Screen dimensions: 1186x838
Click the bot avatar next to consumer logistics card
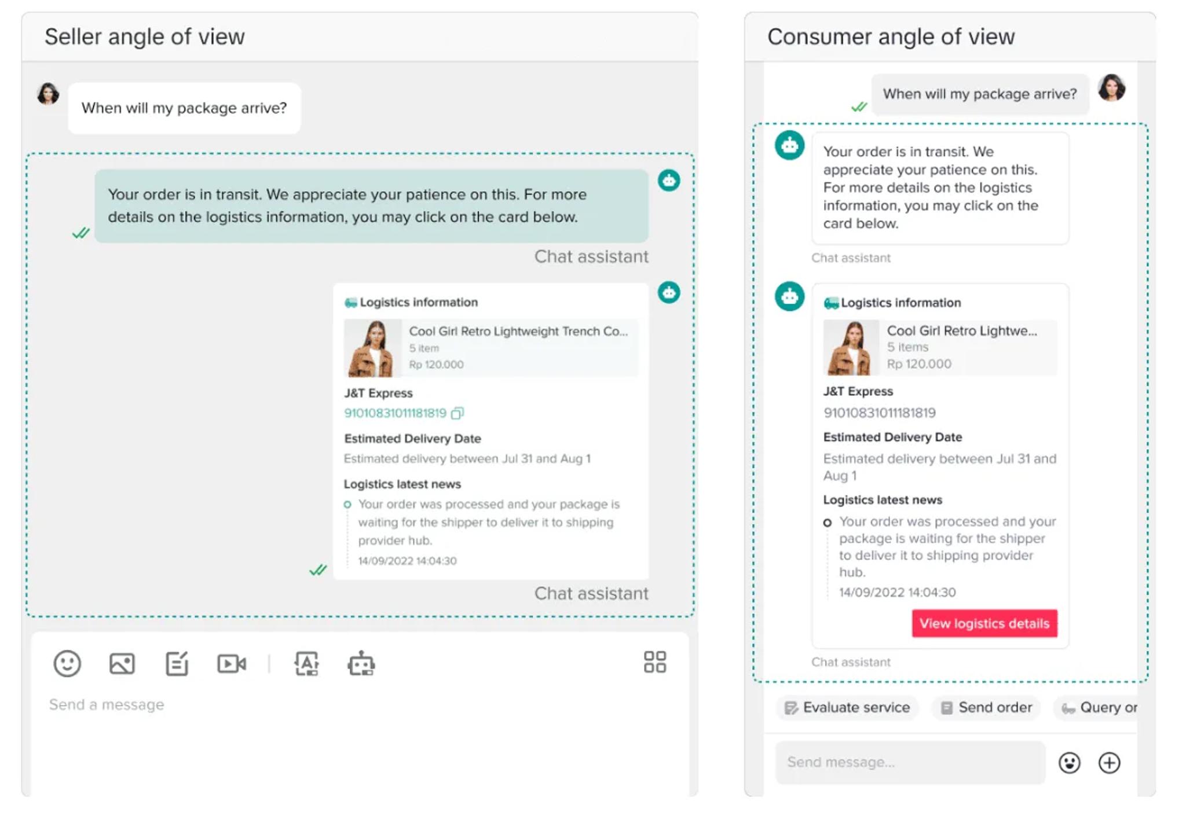pyautogui.click(x=789, y=296)
